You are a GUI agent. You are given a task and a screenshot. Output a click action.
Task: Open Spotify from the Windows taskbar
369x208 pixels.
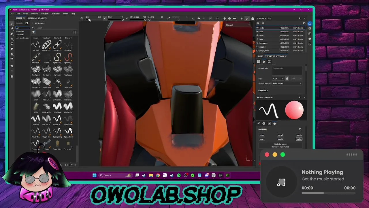point(179,175)
